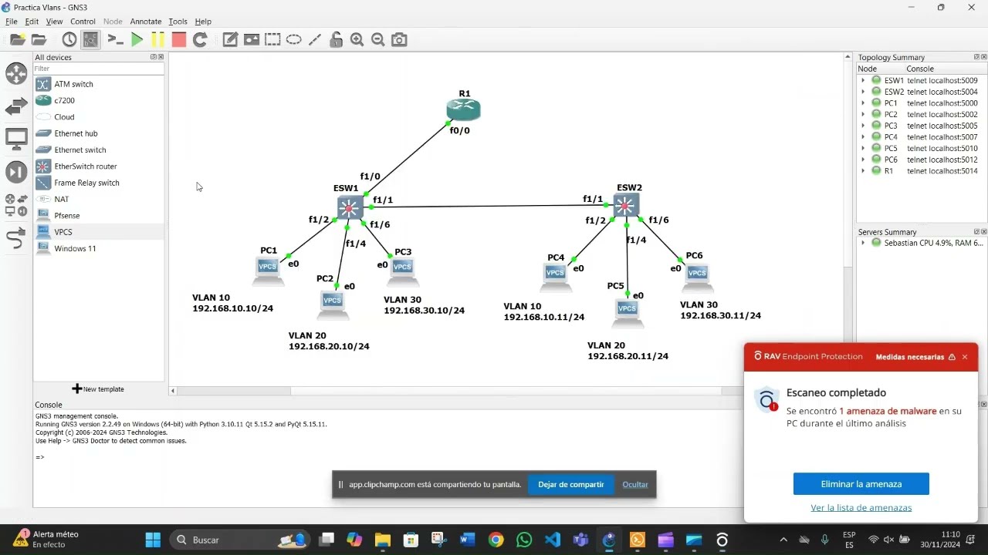The image size is (988, 555).
Task: Click the New template button
Action: coord(98,389)
